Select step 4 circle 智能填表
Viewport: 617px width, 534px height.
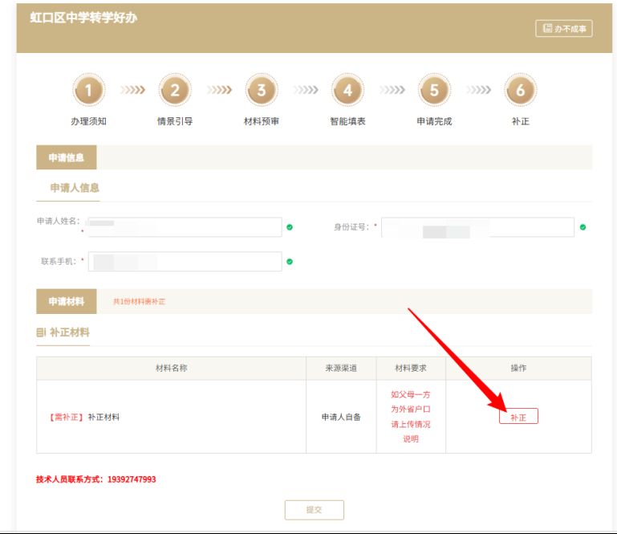(x=347, y=90)
